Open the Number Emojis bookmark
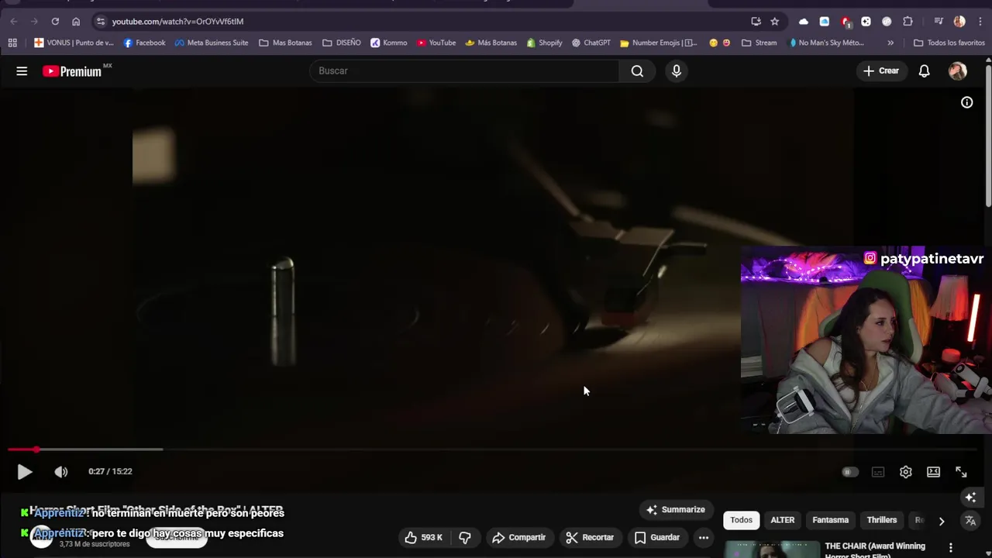The width and height of the screenshot is (992, 558). point(659,43)
